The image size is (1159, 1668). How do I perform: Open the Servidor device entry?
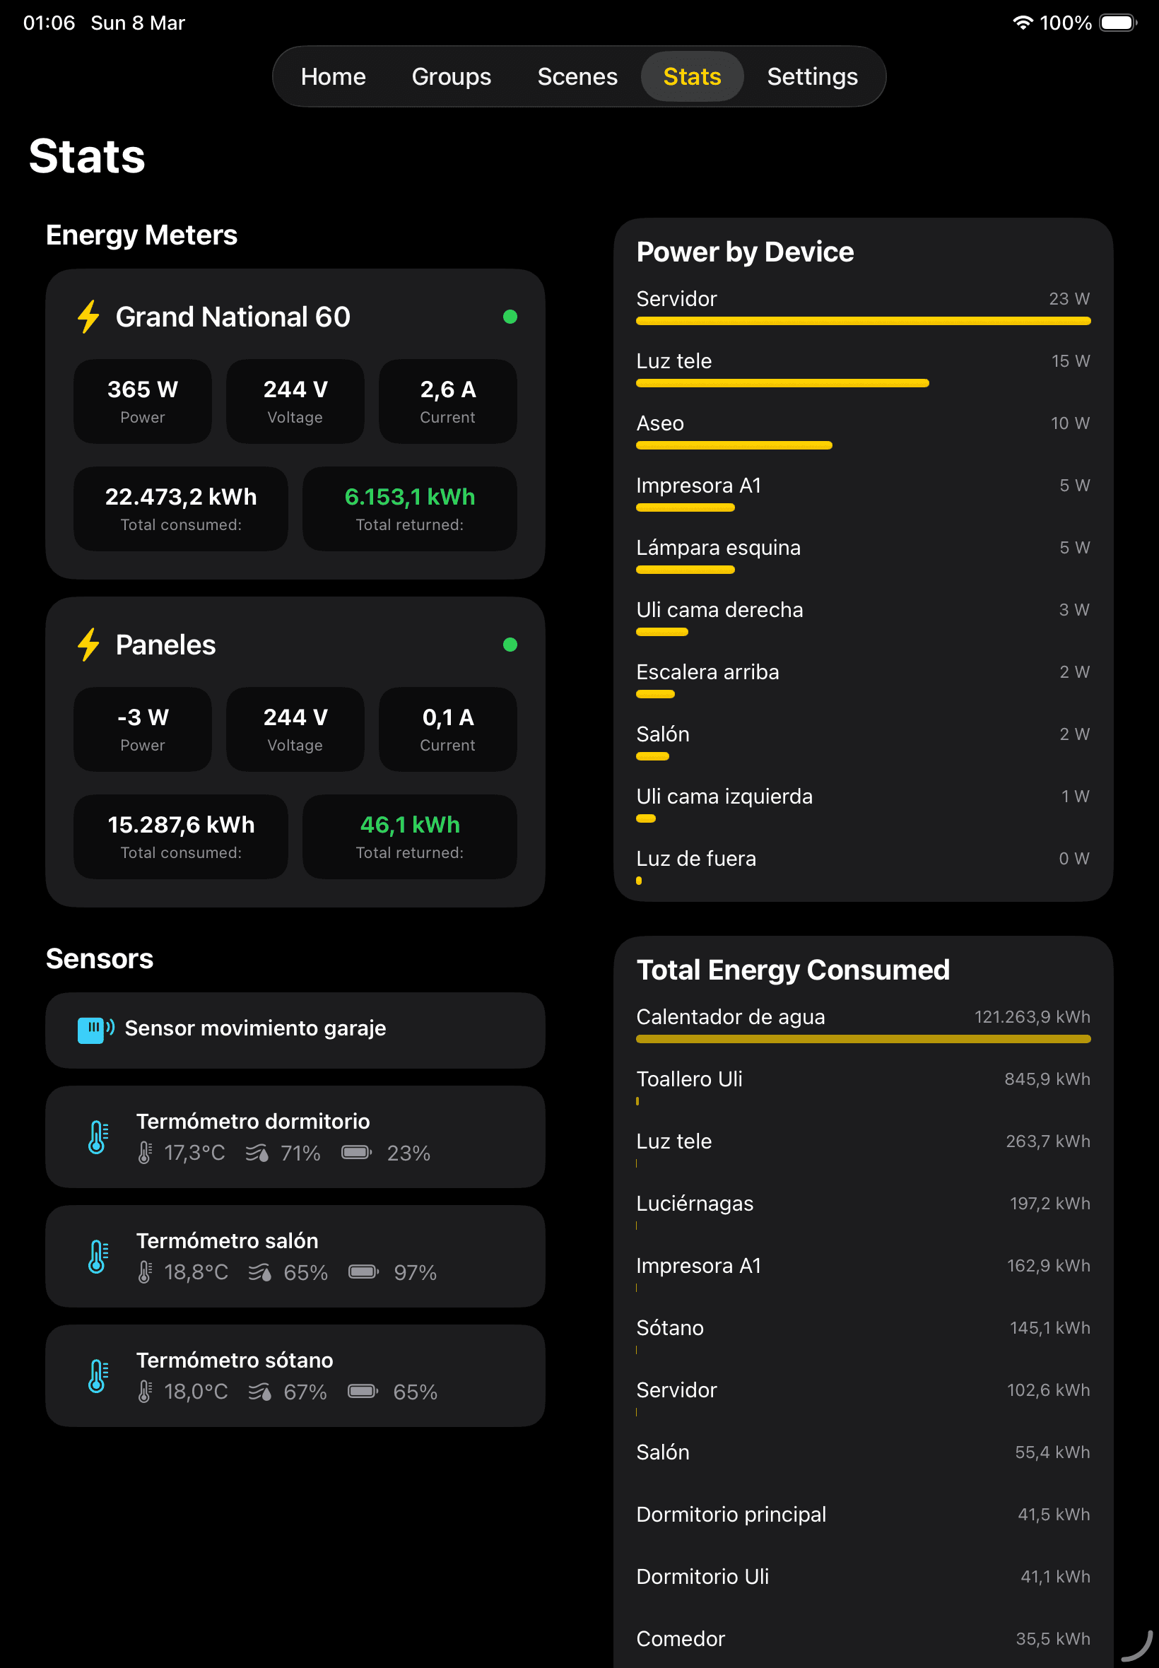tap(676, 298)
